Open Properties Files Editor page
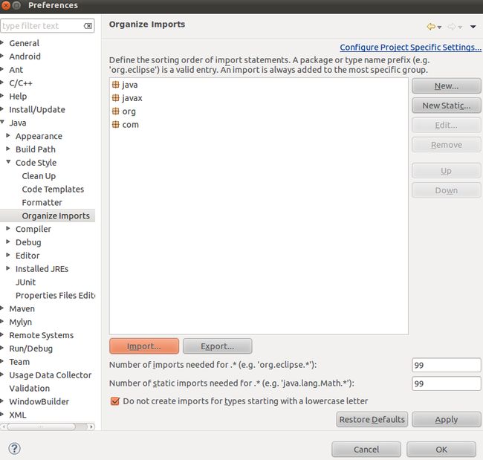The image size is (483, 460). [x=56, y=295]
